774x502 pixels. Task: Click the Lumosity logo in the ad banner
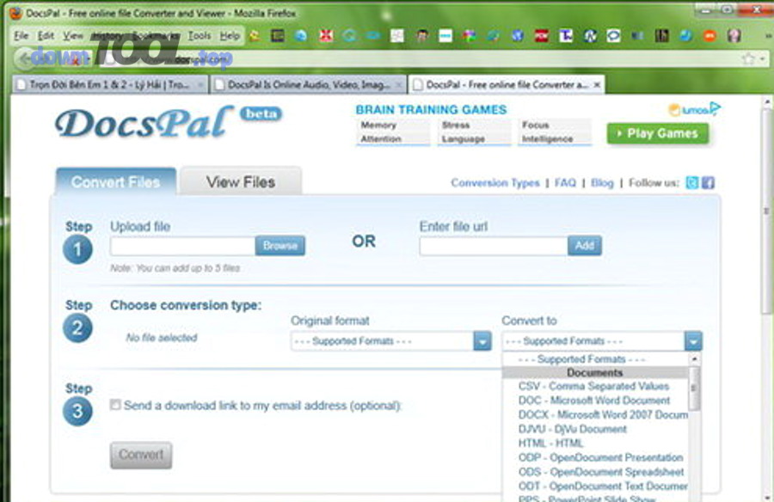coord(693,109)
